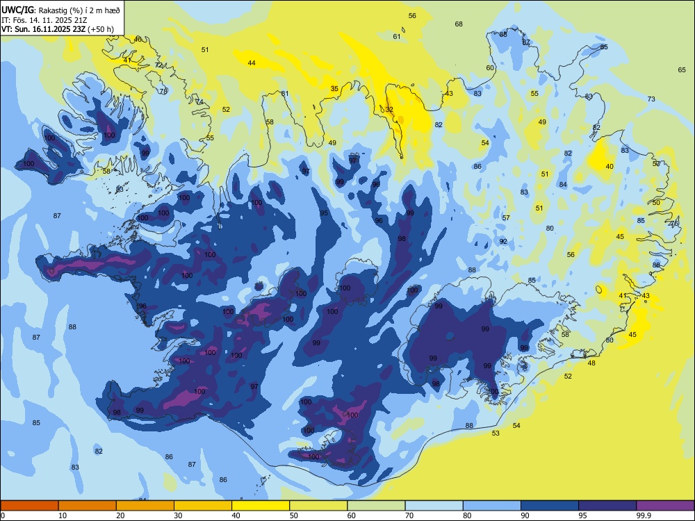The image size is (695, 521).
Task: Click the dark orange 0–10 legend swatch
Action: (x=29, y=506)
